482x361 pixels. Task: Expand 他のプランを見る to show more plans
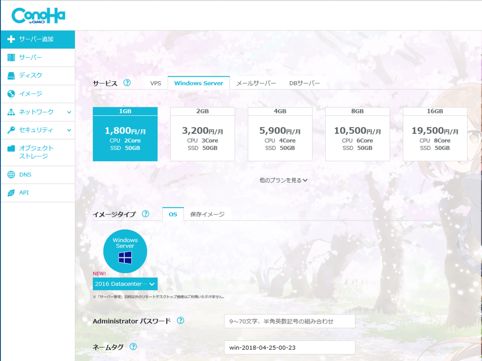pyautogui.click(x=283, y=180)
